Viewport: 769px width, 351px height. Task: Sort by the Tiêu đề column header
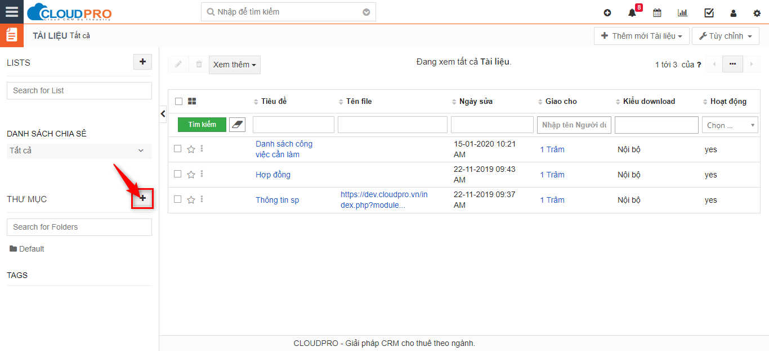coord(274,101)
